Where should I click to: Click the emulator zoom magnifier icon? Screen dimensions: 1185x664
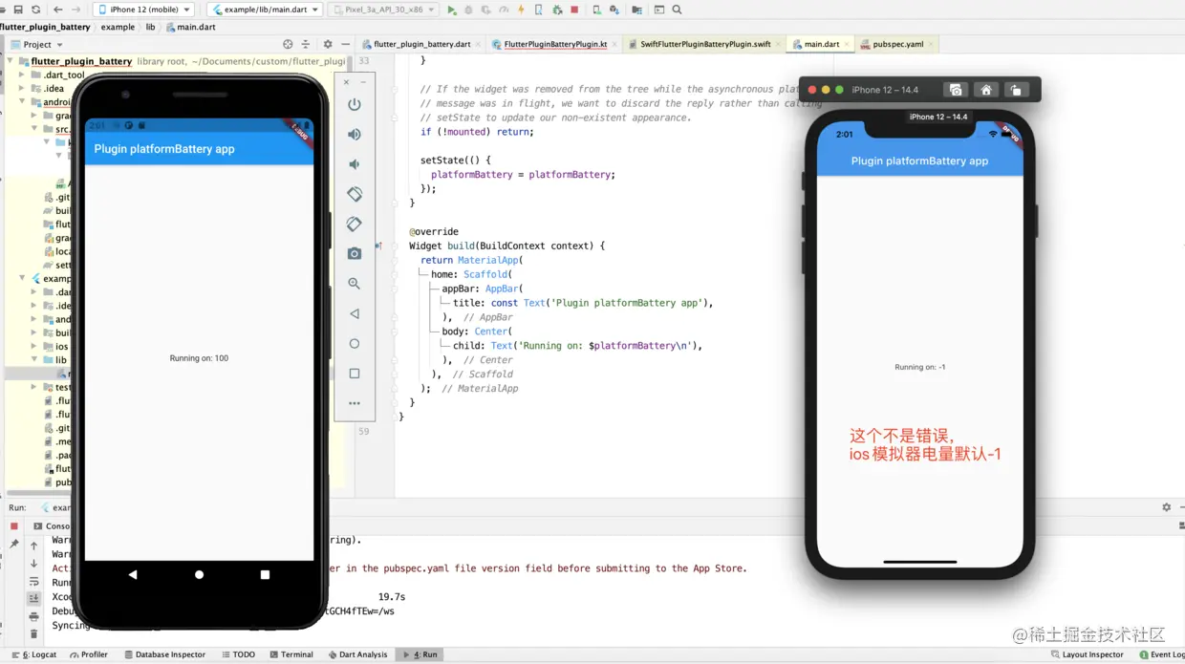pos(355,284)
